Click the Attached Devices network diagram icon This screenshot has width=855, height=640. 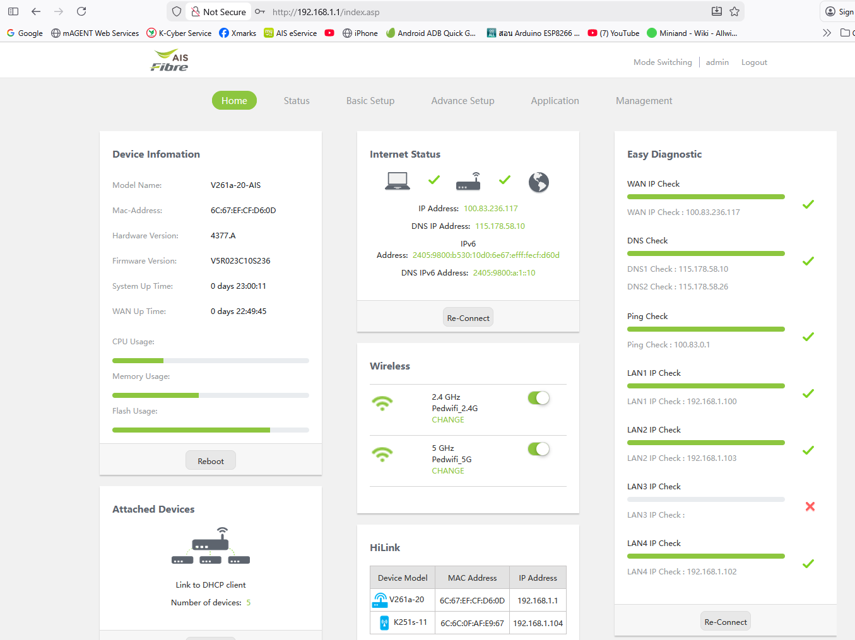click(211, 545)
